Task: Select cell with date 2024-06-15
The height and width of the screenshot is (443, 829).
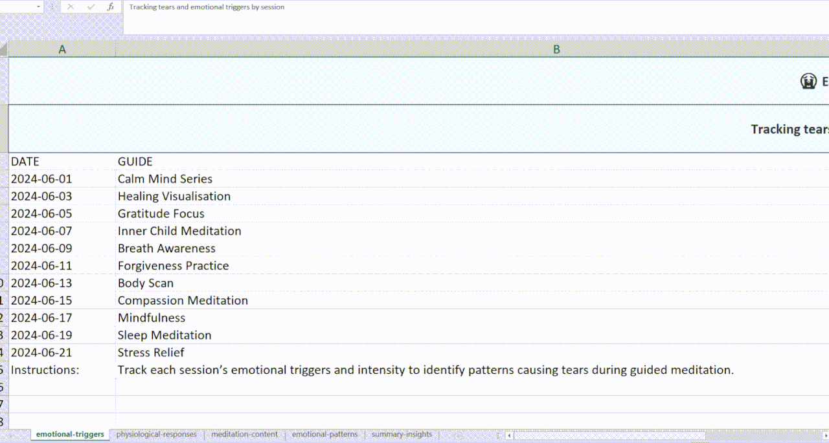Action: [x=62, y=301]
